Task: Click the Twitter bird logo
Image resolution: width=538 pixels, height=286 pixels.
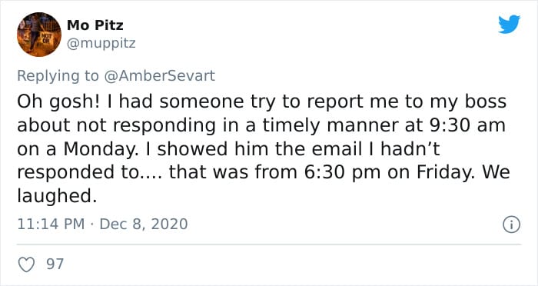Action: click(x=509, y=25)
